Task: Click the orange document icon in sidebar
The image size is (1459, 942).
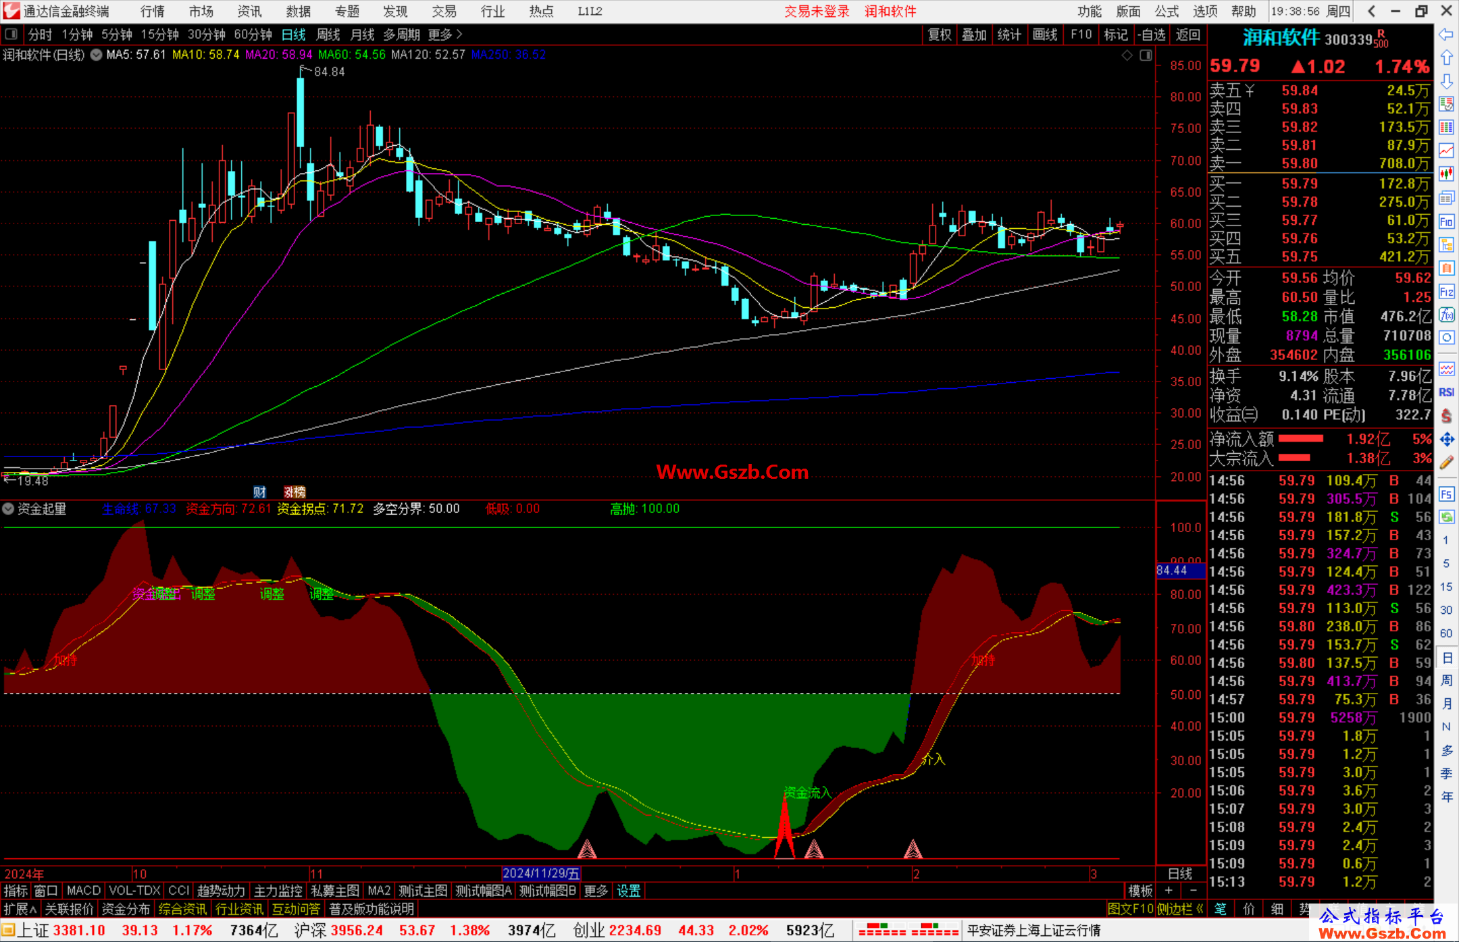Action: [1446, 268]
